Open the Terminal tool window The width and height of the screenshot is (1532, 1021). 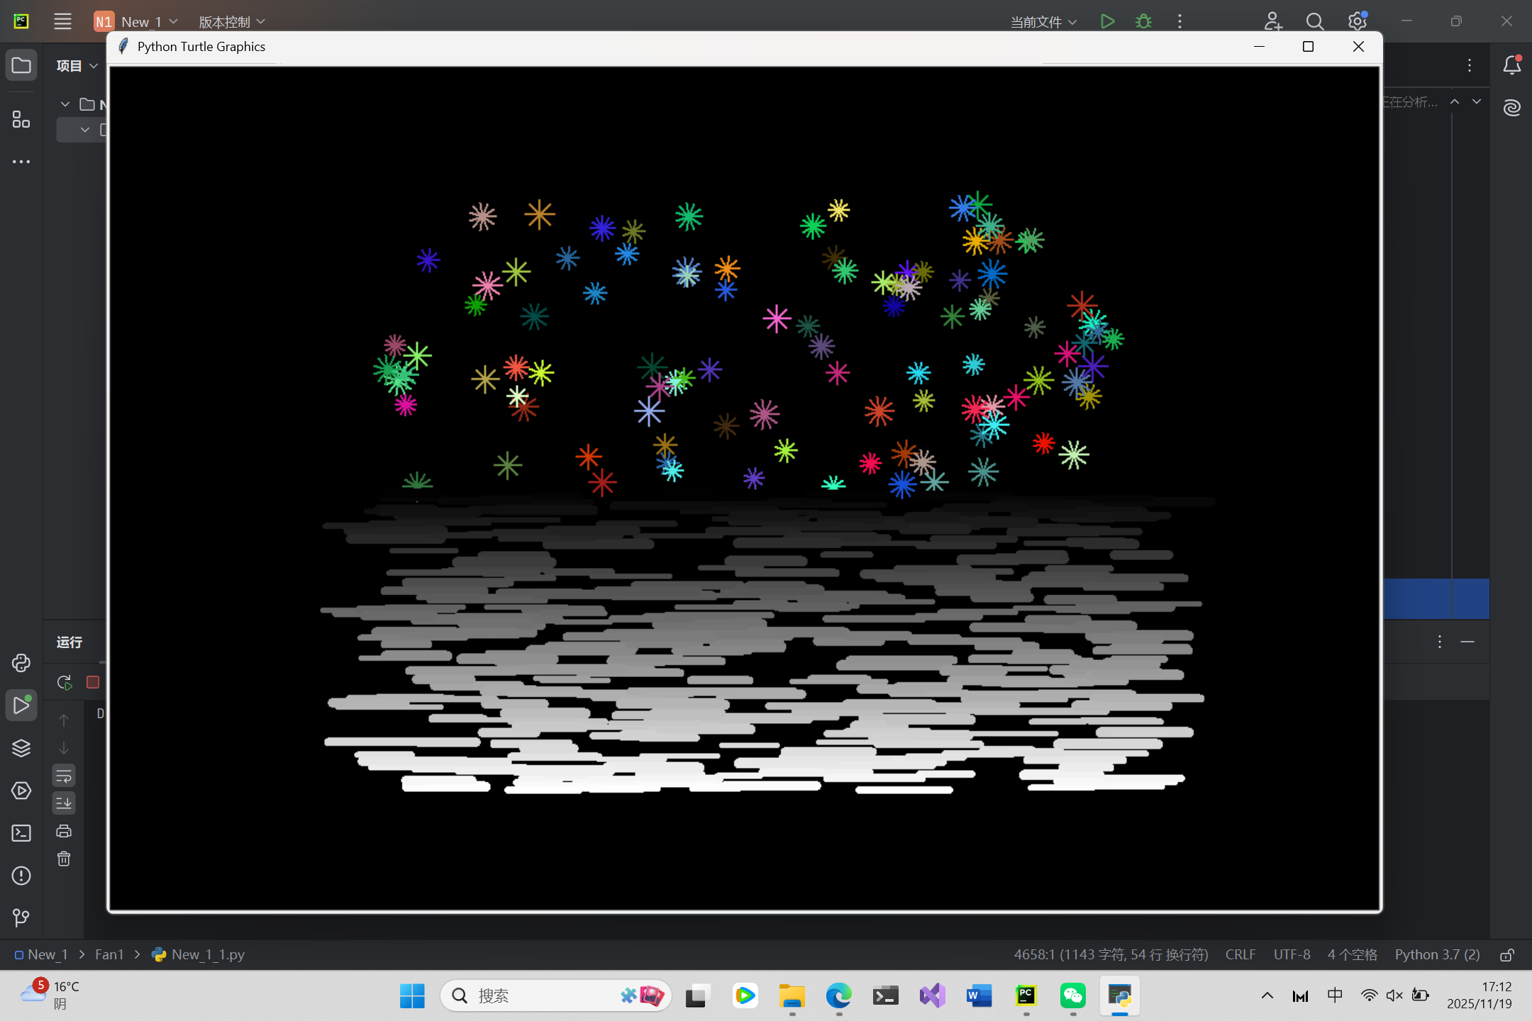point(21,833)
